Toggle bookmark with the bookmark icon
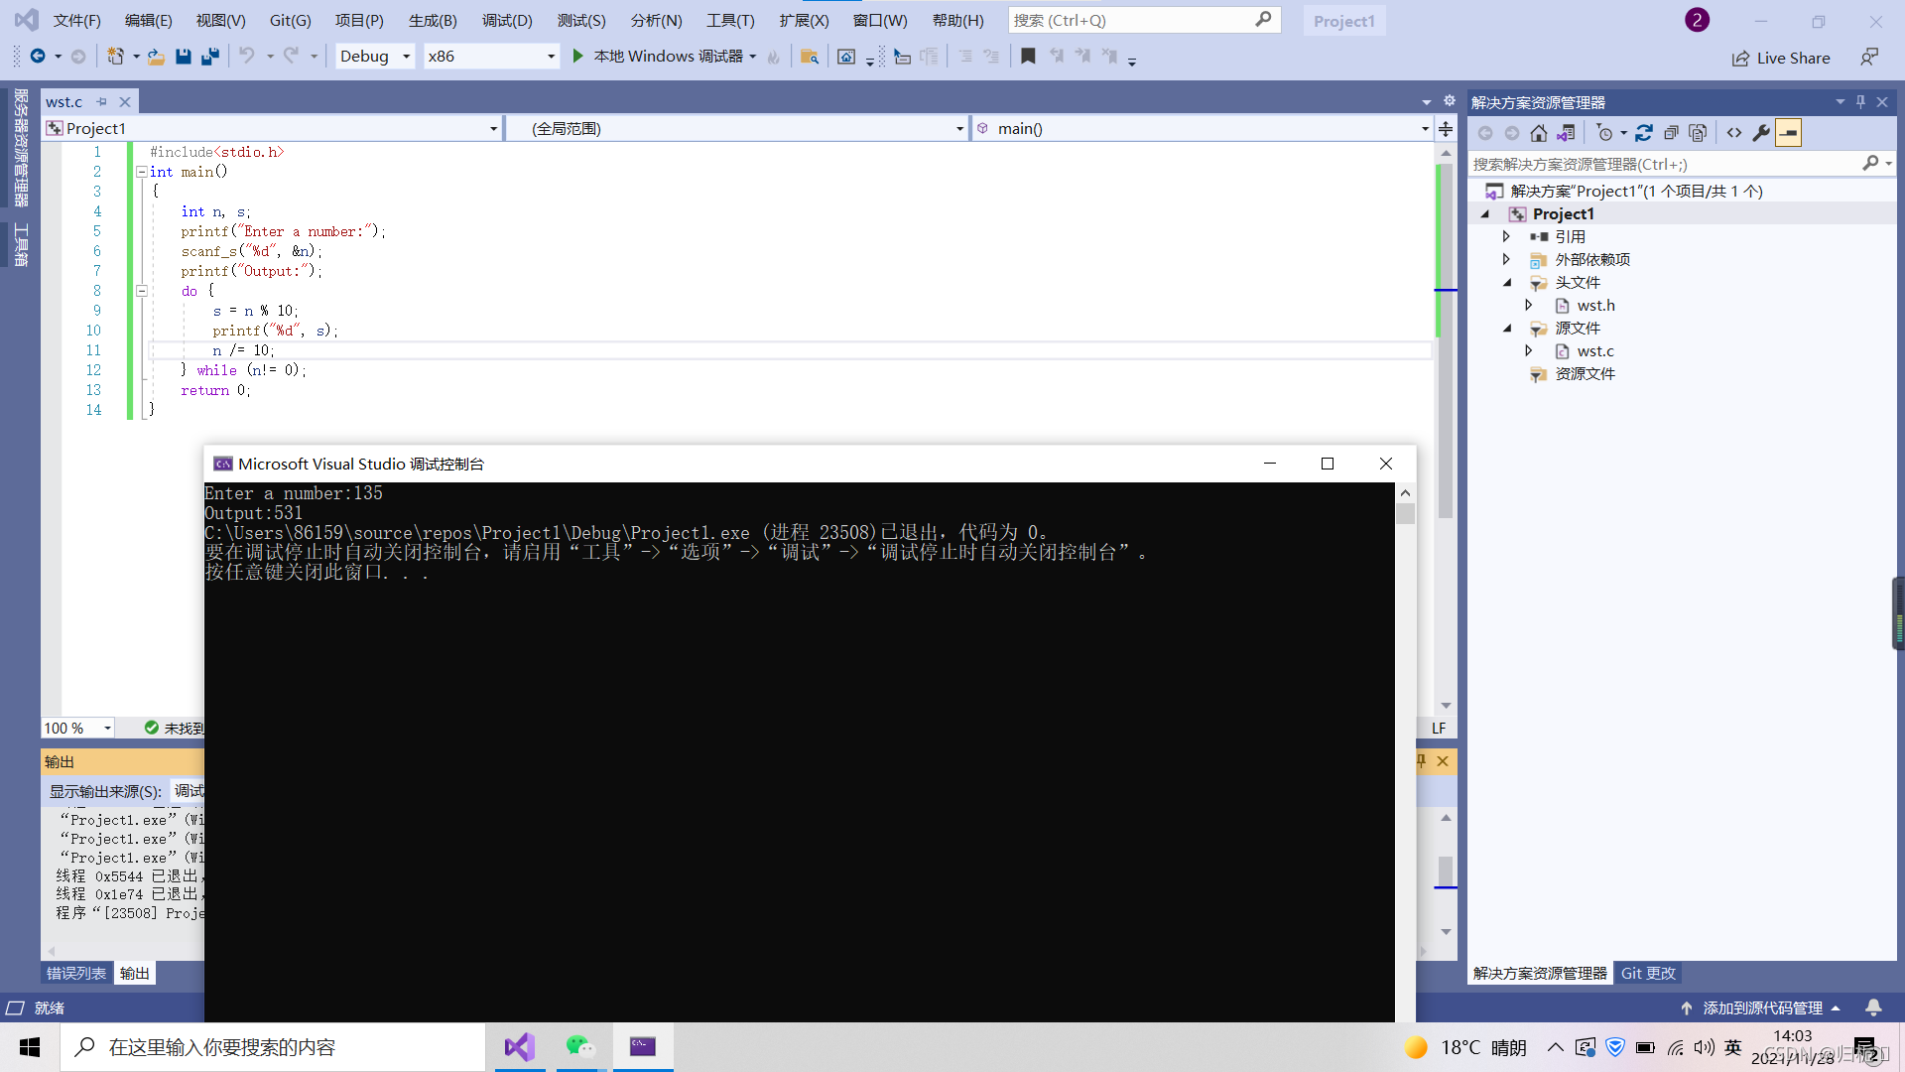Viewport: 1905px width, 1072px height. click(x=1028, y=57)
